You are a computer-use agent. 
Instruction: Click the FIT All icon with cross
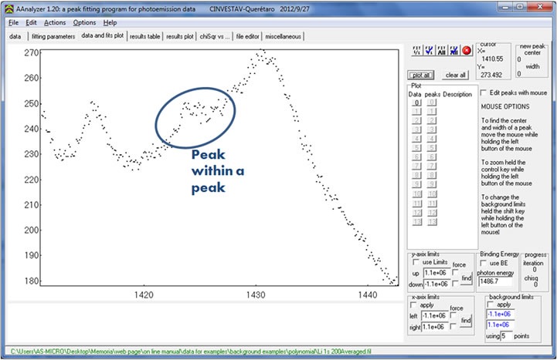[454, 52]
